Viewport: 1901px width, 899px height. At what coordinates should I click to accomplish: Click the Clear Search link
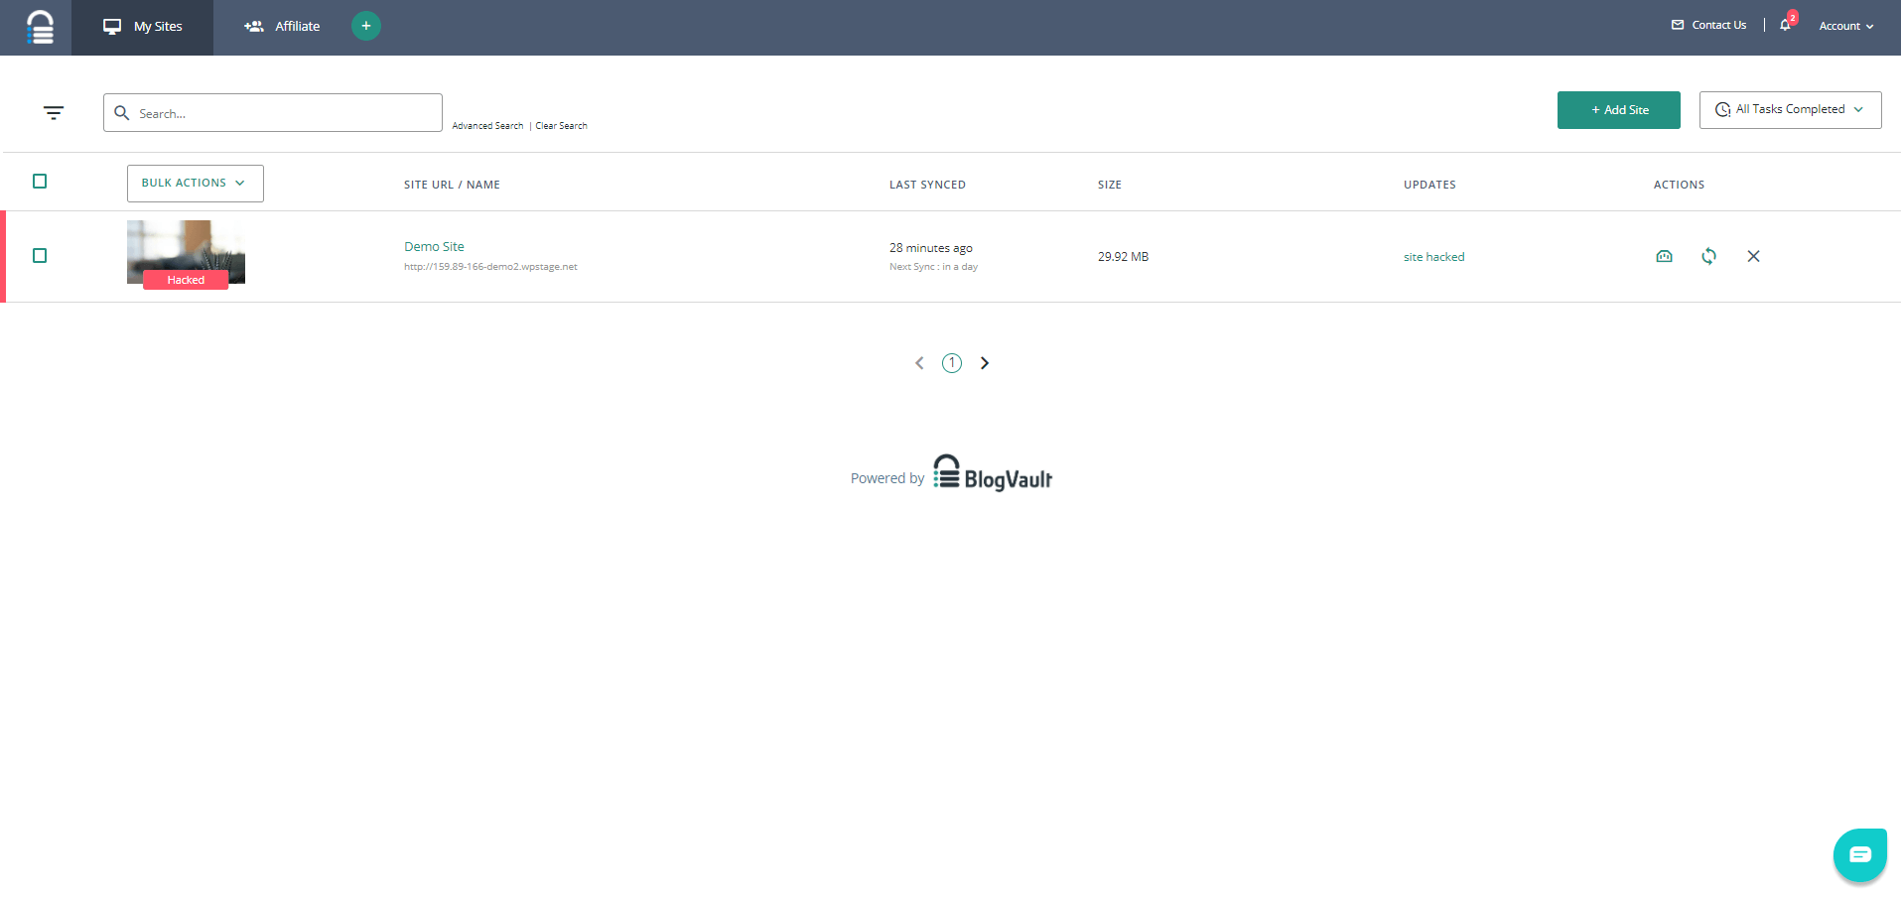pyautogui.click(x=561, y=126)
